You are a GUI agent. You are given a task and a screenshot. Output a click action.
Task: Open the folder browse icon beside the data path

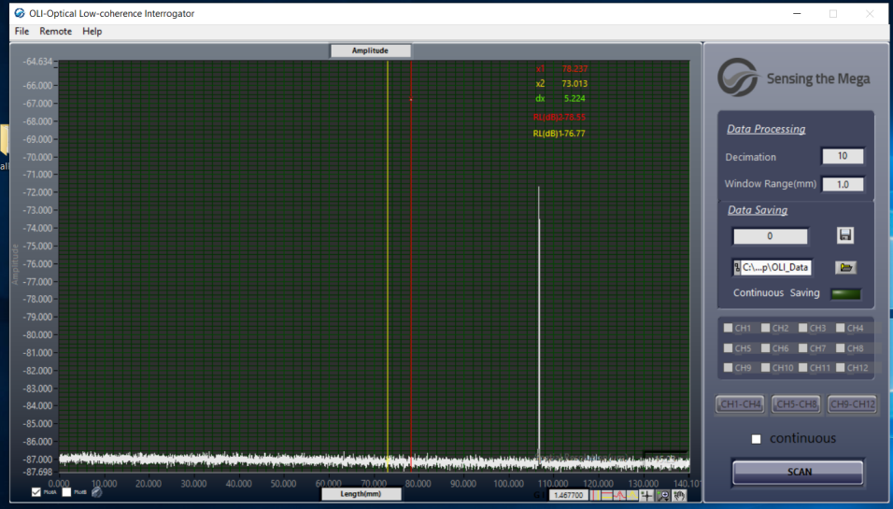coord(846,267)
